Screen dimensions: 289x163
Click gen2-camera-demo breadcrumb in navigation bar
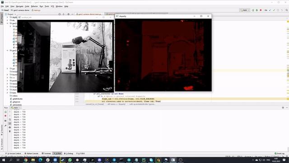[20, 10]
